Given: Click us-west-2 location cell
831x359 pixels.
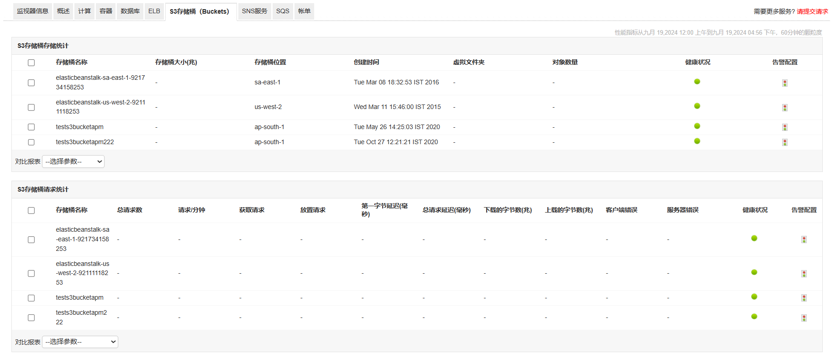Looking at the screenshot, I should point(268,107).
